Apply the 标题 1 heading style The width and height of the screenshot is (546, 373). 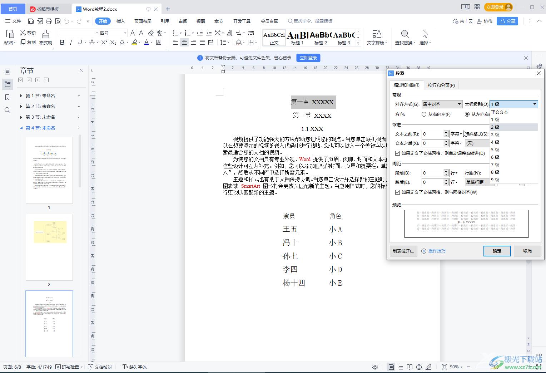(x=297, y=37)
